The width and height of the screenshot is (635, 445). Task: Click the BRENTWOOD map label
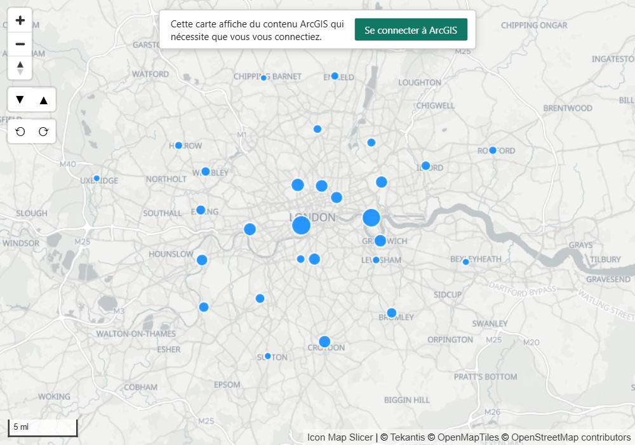coord(567,108)
